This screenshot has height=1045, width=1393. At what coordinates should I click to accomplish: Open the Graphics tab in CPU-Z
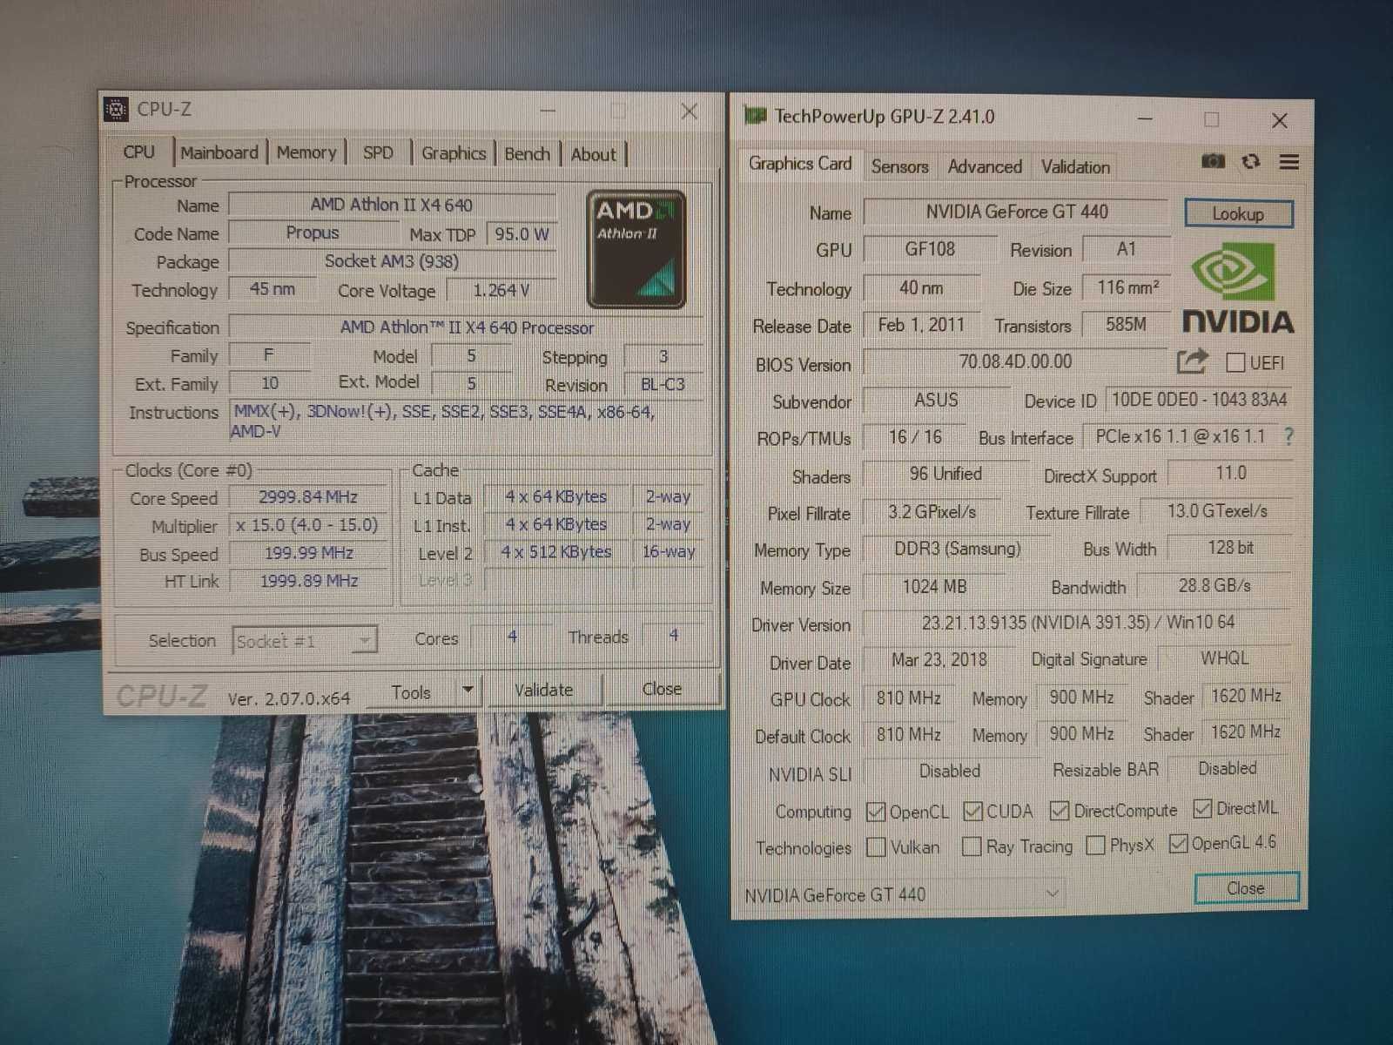[x=454, y=153]
